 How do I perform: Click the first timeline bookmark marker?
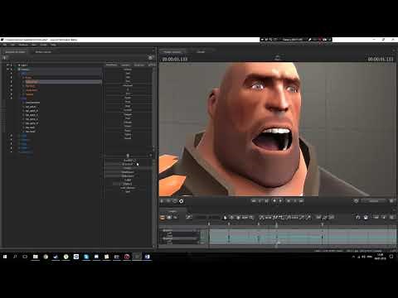(x=209, y=224)
